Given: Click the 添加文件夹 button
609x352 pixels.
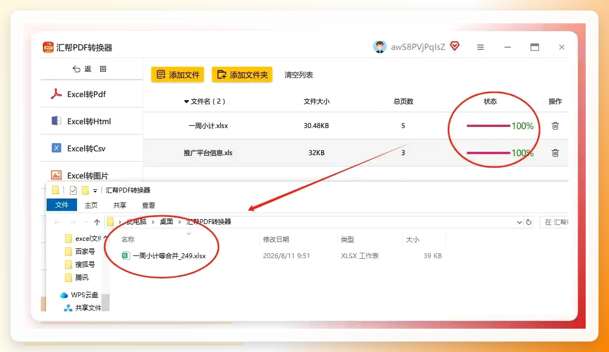Looking at the screenshot, I should click(242, 75).
